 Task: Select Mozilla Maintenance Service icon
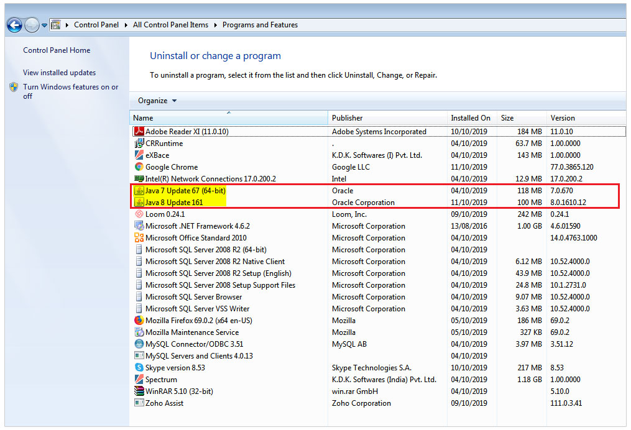pos(139,332)
